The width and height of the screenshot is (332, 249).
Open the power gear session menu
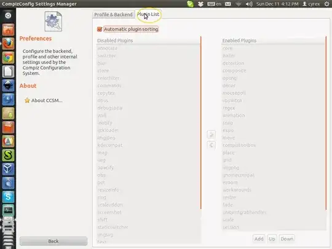click(x=326, y=4)
